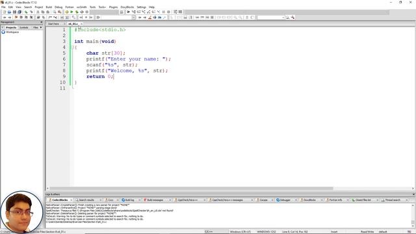Click the Save all files icon

[x=19, y=12]
